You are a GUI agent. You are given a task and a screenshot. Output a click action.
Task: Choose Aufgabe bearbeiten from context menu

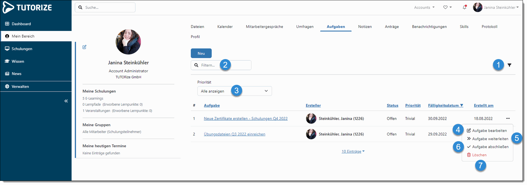[487, 131]
